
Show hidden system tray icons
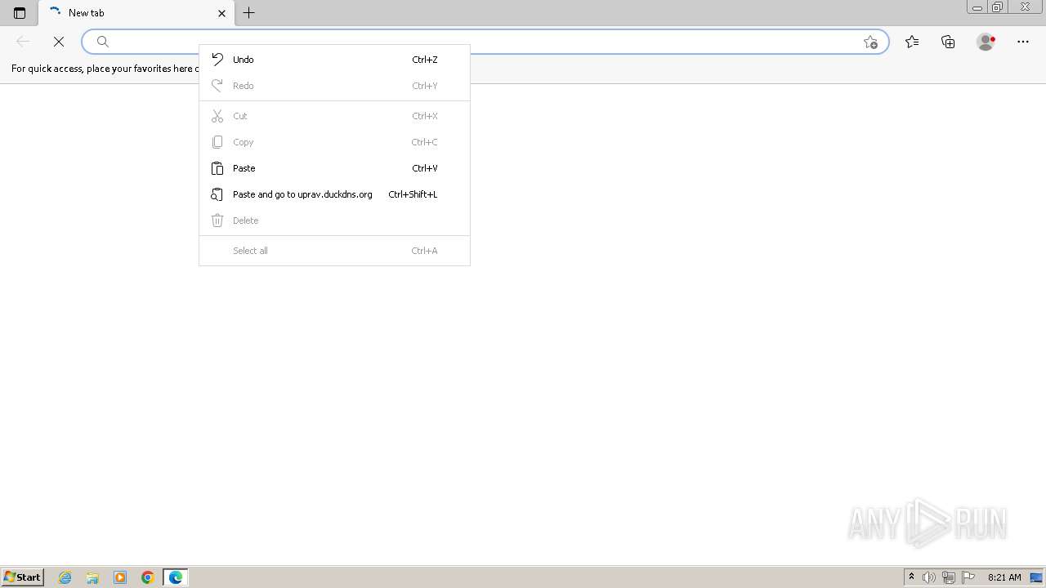pyautogui.click(x=911, y=577)
